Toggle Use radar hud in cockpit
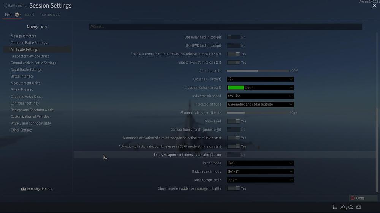This screenshot has width=380, height=213. click(x=233, y=37)
